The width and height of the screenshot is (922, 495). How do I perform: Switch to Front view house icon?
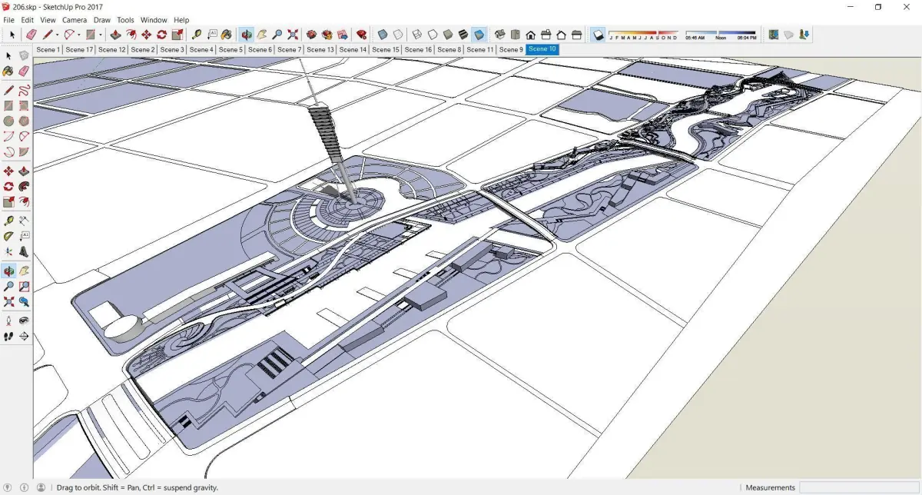coord(531,35)
